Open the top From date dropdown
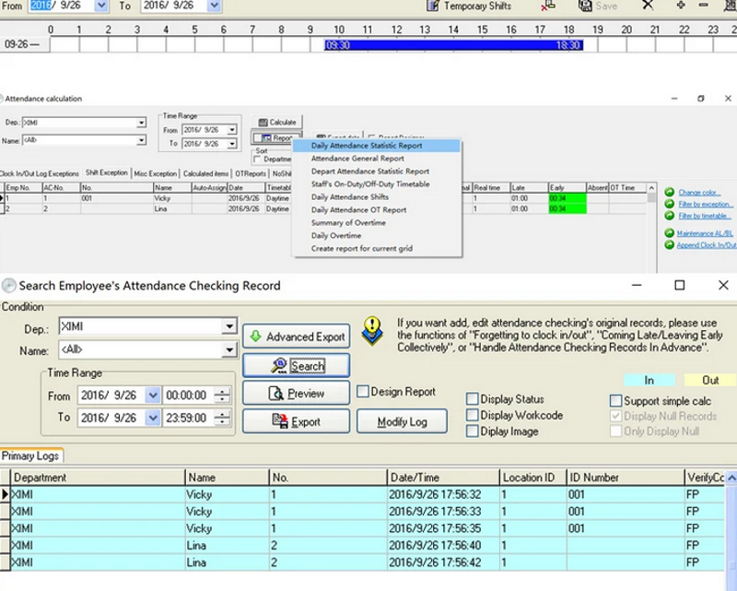This screenshot has width=737, height=591. 101,6
